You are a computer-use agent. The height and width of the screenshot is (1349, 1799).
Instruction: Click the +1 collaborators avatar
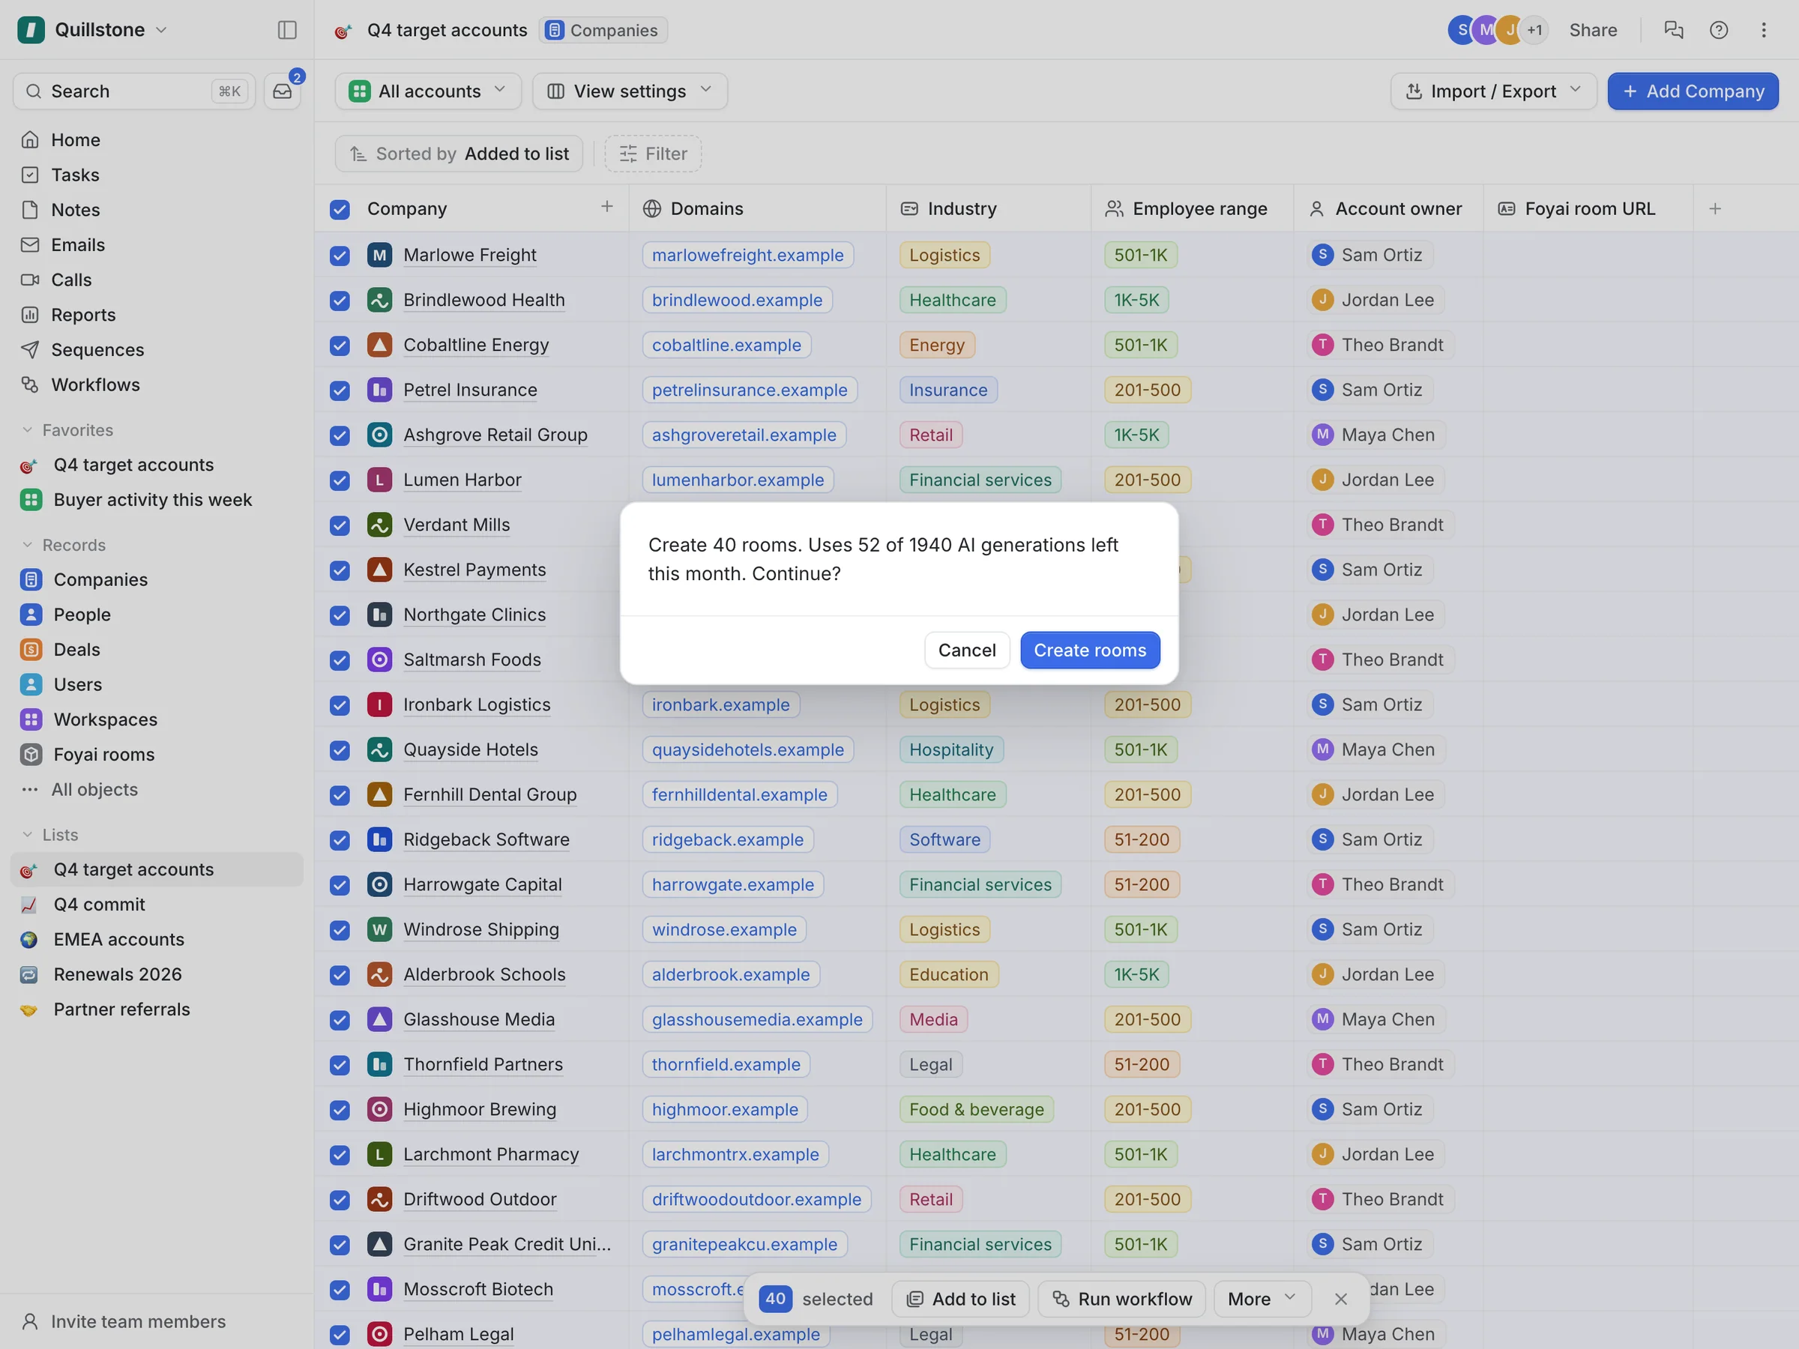tap(1534, 30)
